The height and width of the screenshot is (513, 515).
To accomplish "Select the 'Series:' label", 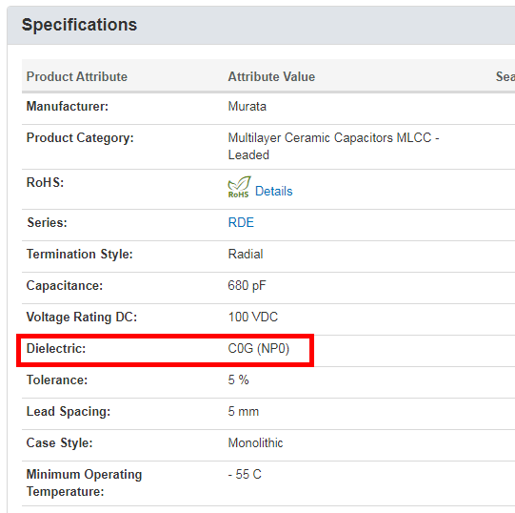I will tap(47, 223).
